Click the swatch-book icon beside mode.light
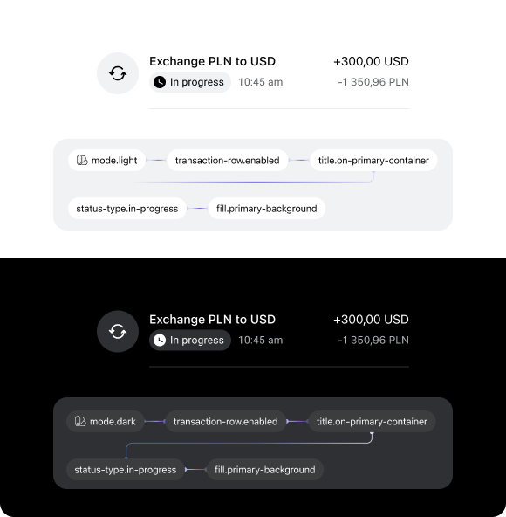The image size is (506, 517). pyautogui.click(x=82, y=160)
